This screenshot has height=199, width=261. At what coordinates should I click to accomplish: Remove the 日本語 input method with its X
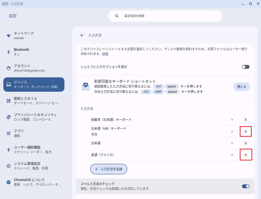[245, 143]
